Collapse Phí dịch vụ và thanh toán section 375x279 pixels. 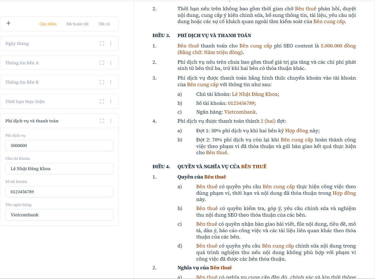tap(59, 121)
